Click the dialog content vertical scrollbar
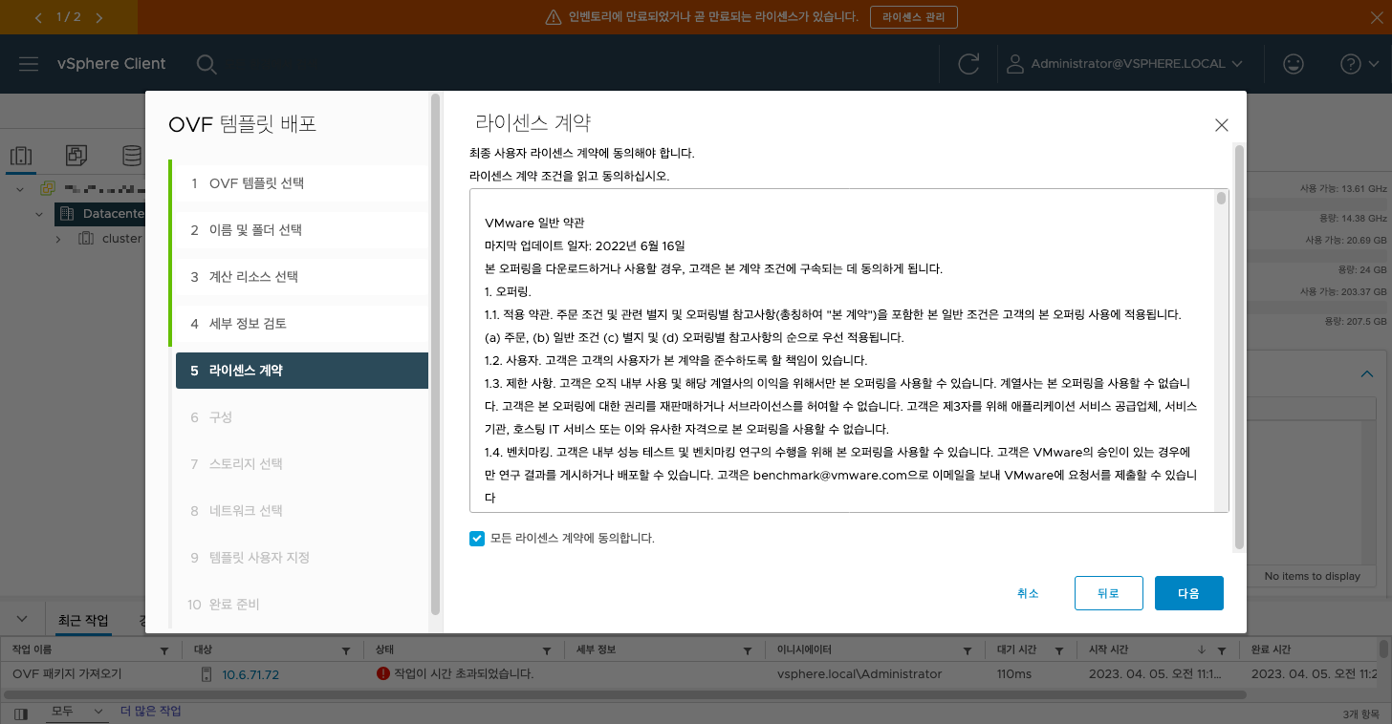This screenshot has height=724, width=1392. 1239,348
